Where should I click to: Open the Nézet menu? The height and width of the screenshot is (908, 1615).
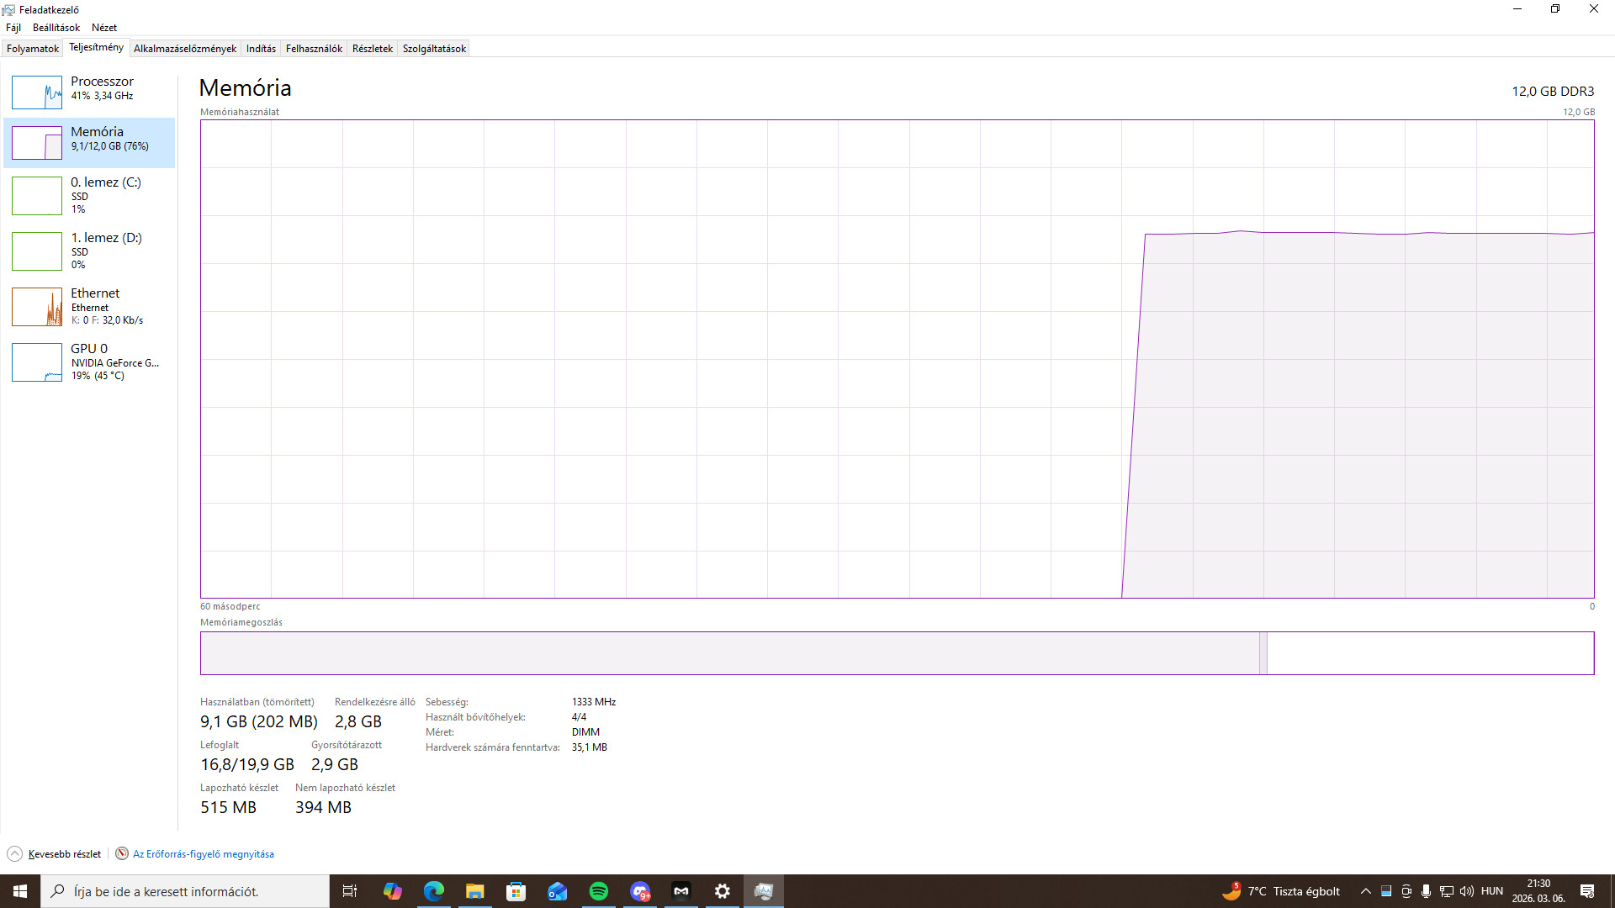(x=104, y=28)
